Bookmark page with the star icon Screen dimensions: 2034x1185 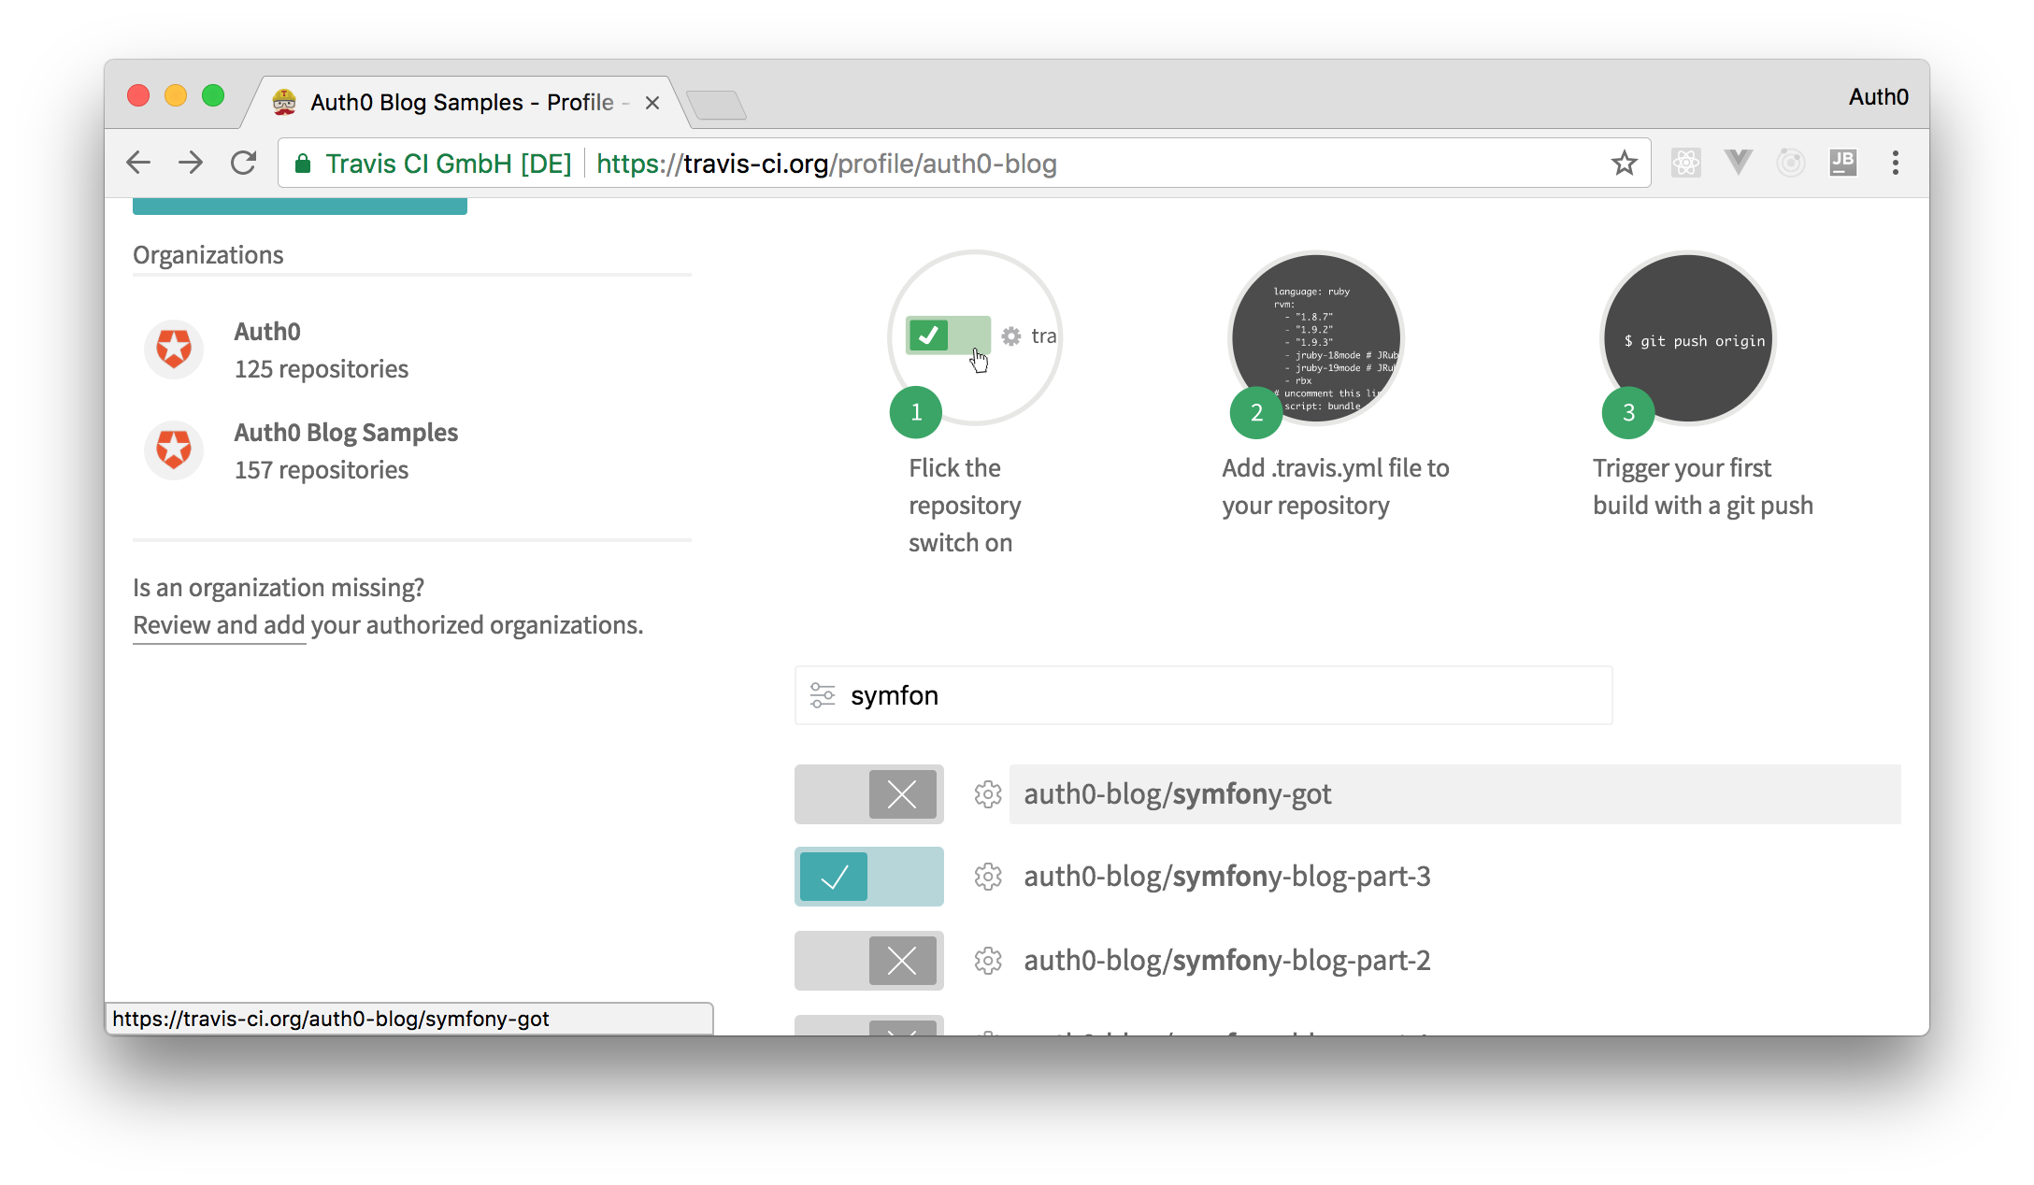click(x=1625, y=164)
